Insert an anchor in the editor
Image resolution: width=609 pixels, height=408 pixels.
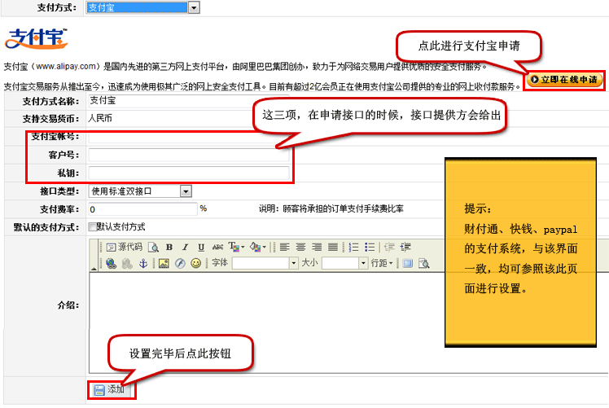pos(143,264)
